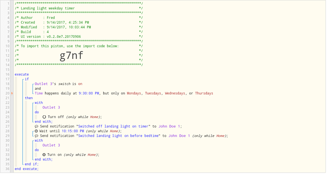
Task: Click the clock icon beside Wait until
Action: coord(36,131)
